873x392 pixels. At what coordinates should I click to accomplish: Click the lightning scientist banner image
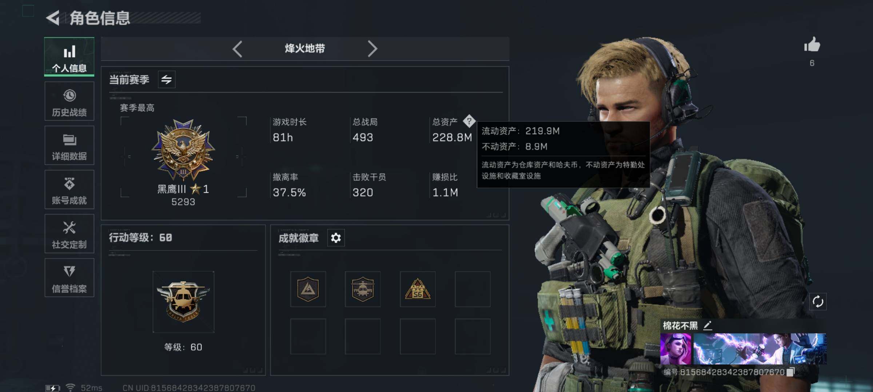[760, 349]
